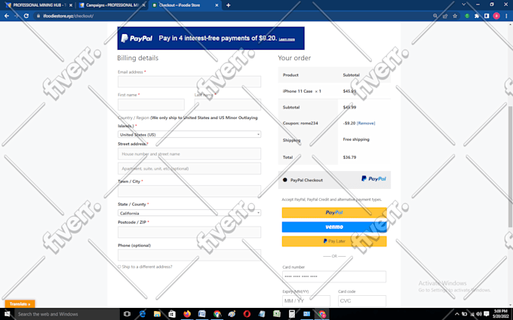The image size is (513, 320).
Task: Launch Edge from the taskbar
Action: point(143,314)
